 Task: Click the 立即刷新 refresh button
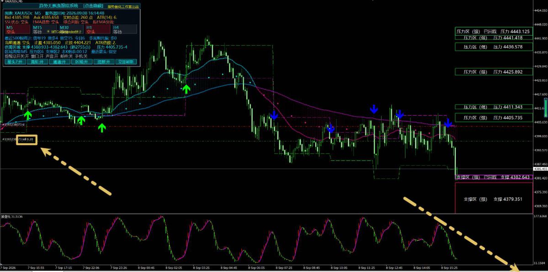tap(126, 62)
